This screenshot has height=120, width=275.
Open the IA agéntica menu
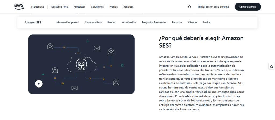(x=37, y=7)
